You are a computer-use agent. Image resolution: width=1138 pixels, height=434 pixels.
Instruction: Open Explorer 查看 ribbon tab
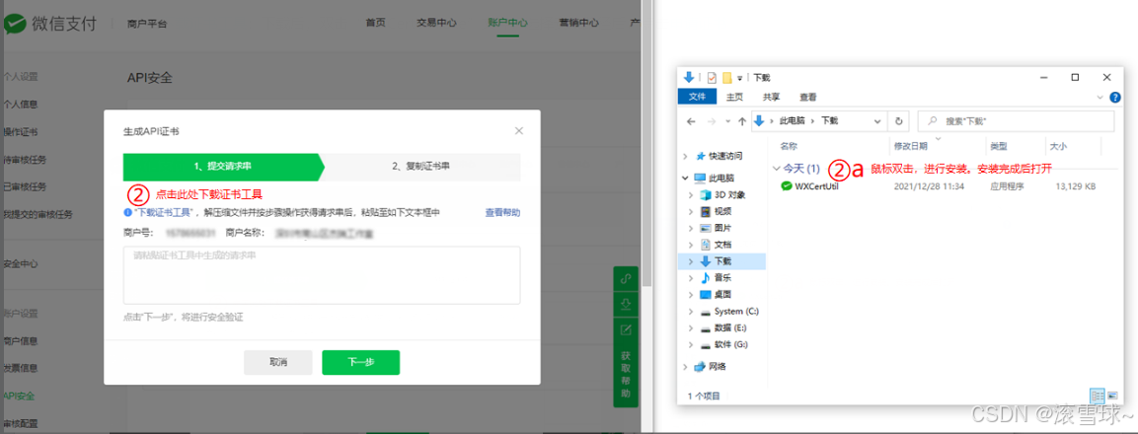[x=807, y=97]
